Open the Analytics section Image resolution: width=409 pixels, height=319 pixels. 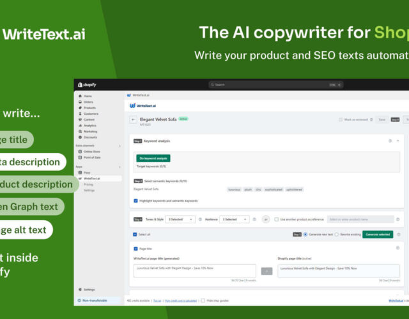point(90,125)
